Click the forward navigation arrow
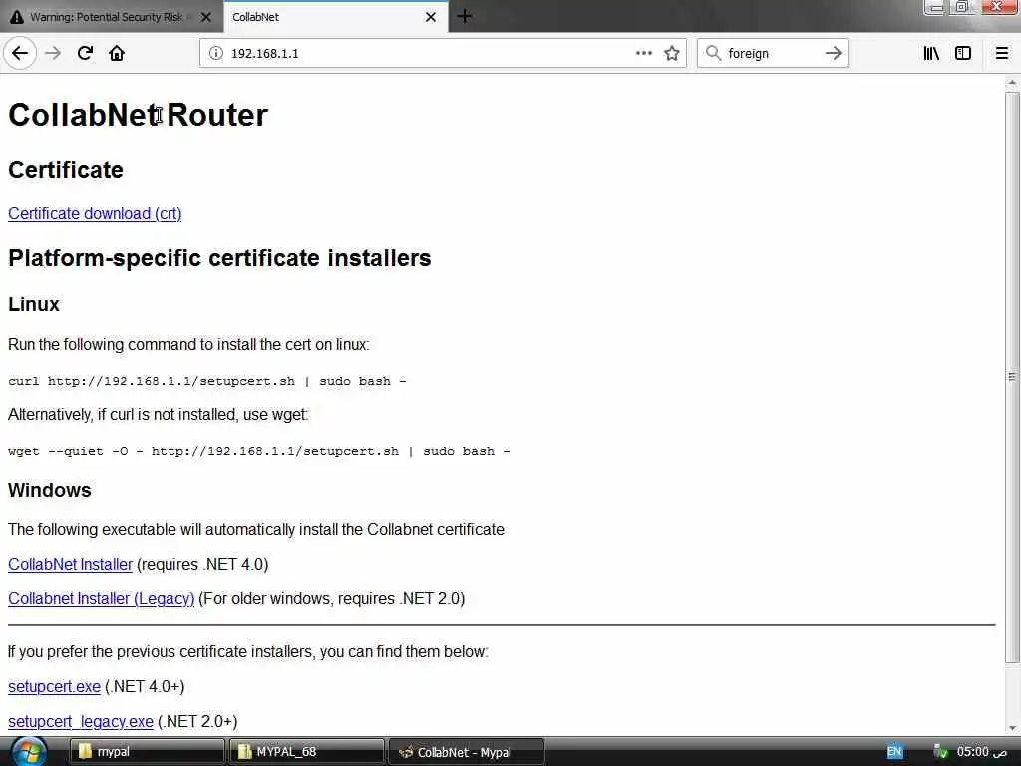Screen dimensions: 1021x766 click(53, 53)
